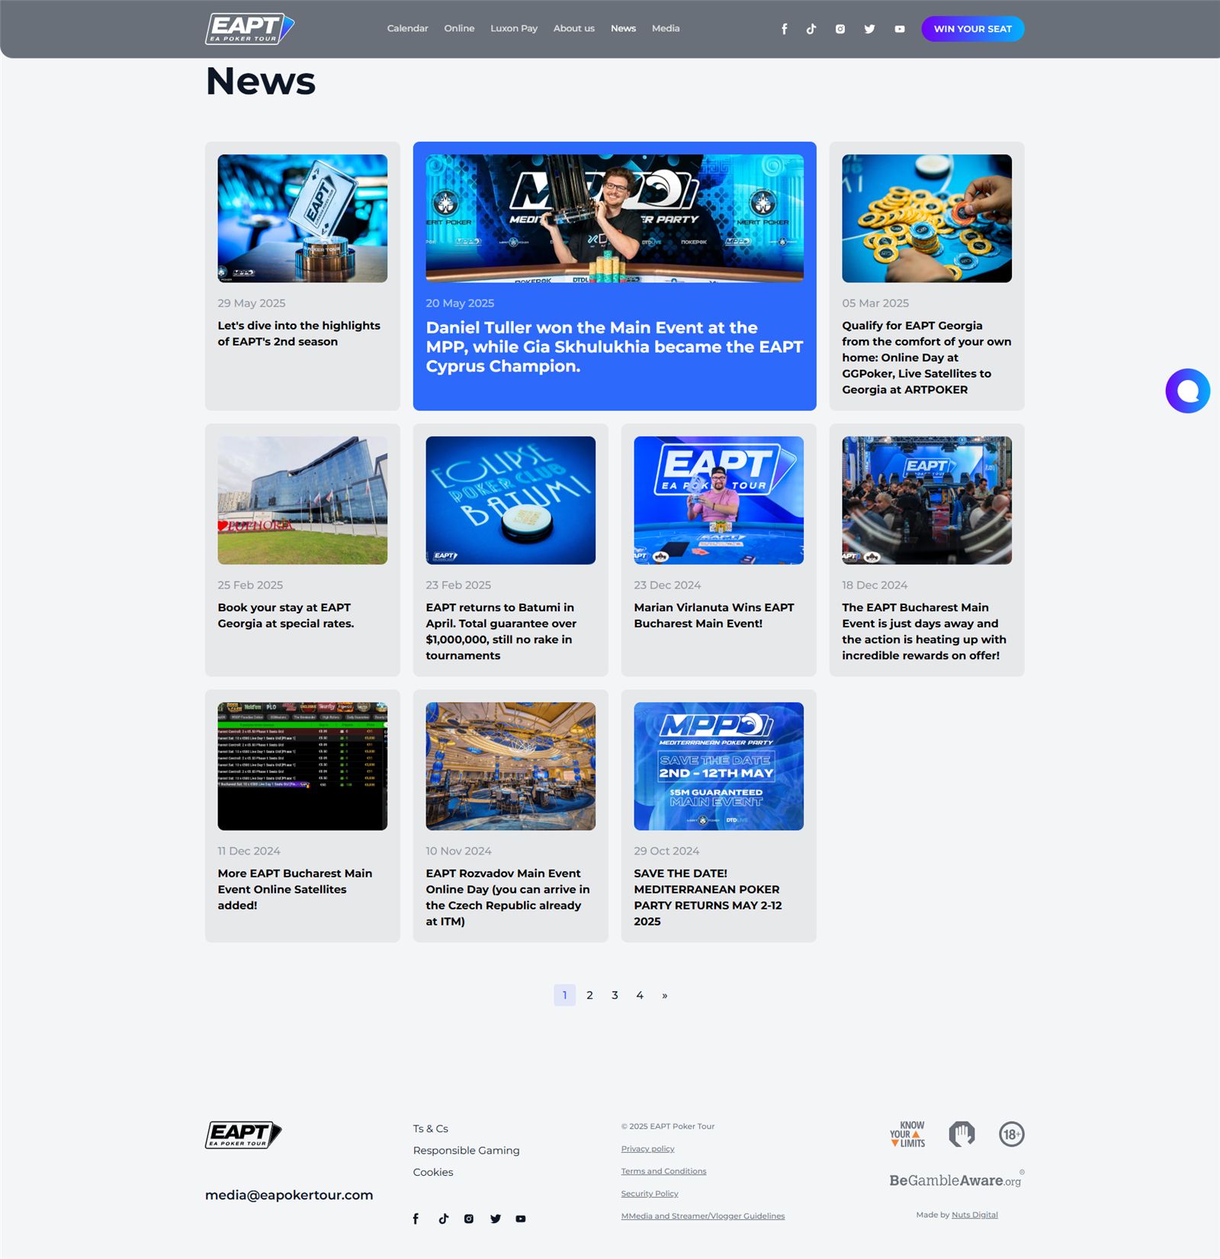Open the Ts & Cs footer link

[431, 1129]
